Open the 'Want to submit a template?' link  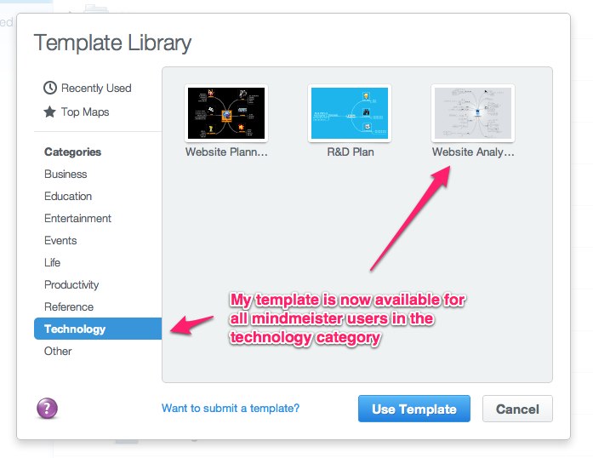click(231, 408)
